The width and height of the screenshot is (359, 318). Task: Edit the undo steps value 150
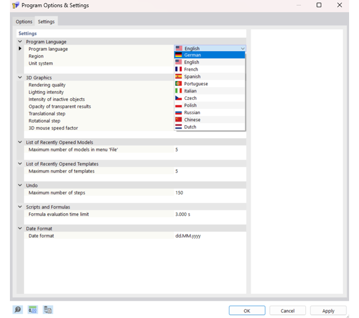point(210,192)
